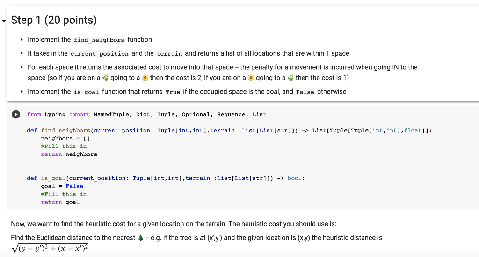Click the def is_goal function name

click(53, 178)
